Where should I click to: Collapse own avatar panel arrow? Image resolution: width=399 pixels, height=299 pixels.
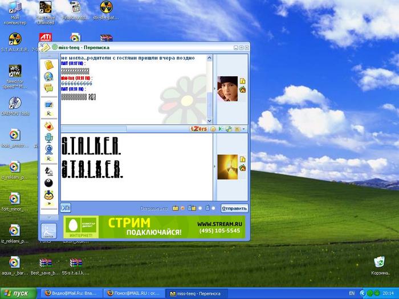[214, 167]
